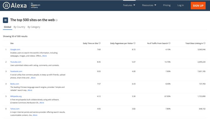Image resolution: width=210 pixels, height=120 pixels.
Task: Click help icon beside page title
Action: (x=57, y=20)
